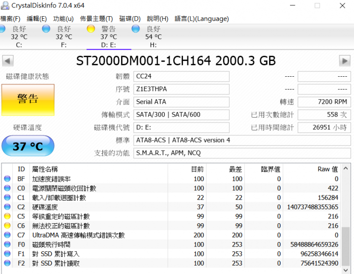
Task: Click the Raw 值 column header
Action: [x=312, y=169]
